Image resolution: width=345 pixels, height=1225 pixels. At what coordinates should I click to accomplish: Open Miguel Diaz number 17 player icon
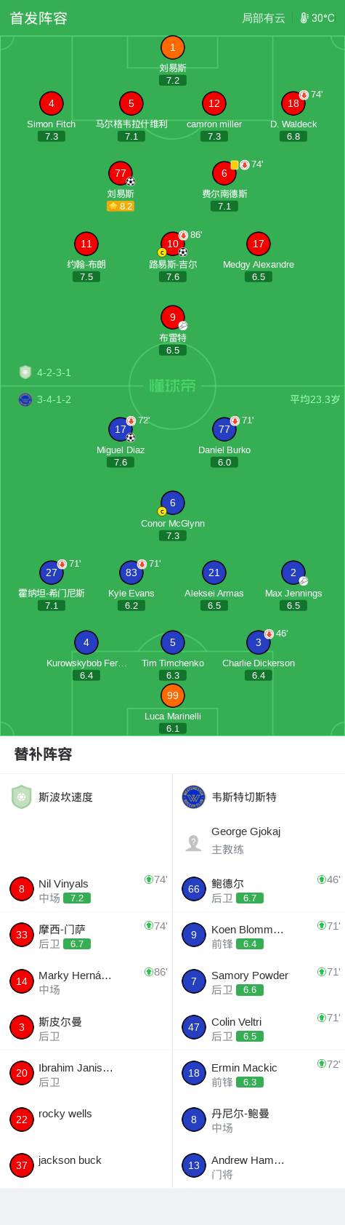121,430
